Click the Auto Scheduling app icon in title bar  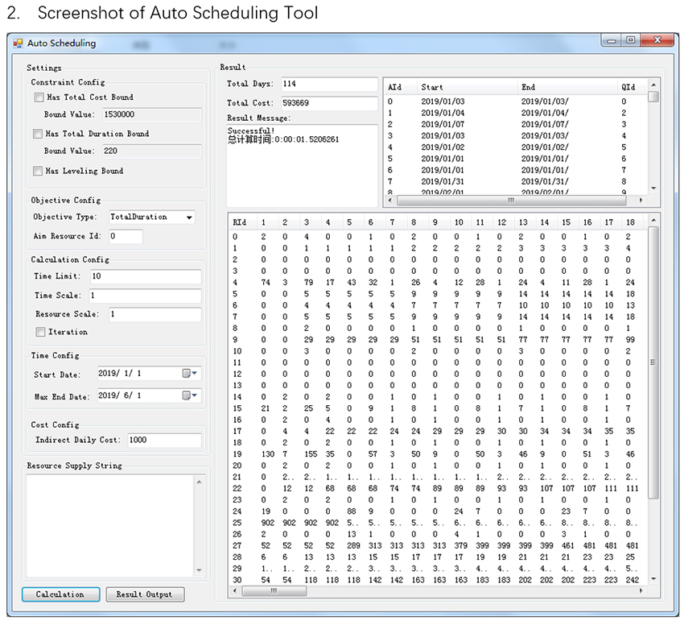coord(18,43)
